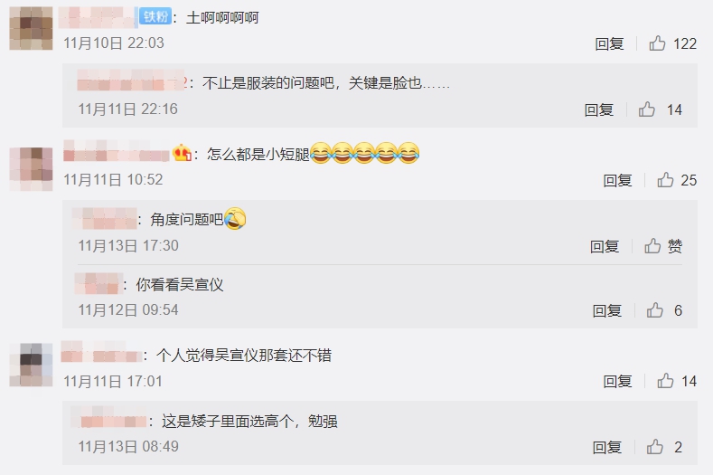Like the 小短腿 comment with 25 likes
Viewport: 713px width, 475px height.
[x=665, y=180]
